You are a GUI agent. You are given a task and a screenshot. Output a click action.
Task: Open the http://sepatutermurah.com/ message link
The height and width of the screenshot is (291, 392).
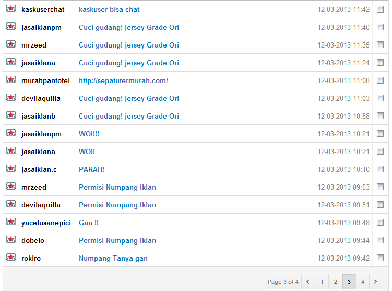click(124, 80)
